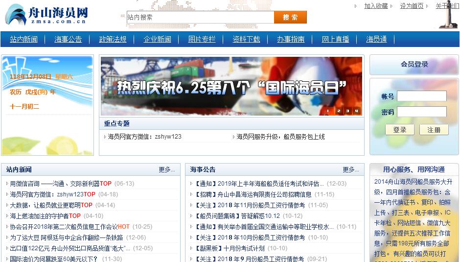The height and width of the screenshot is (262, 460).
Task: Click the 舟山海员网 site logo
Action: coord(46,15)
